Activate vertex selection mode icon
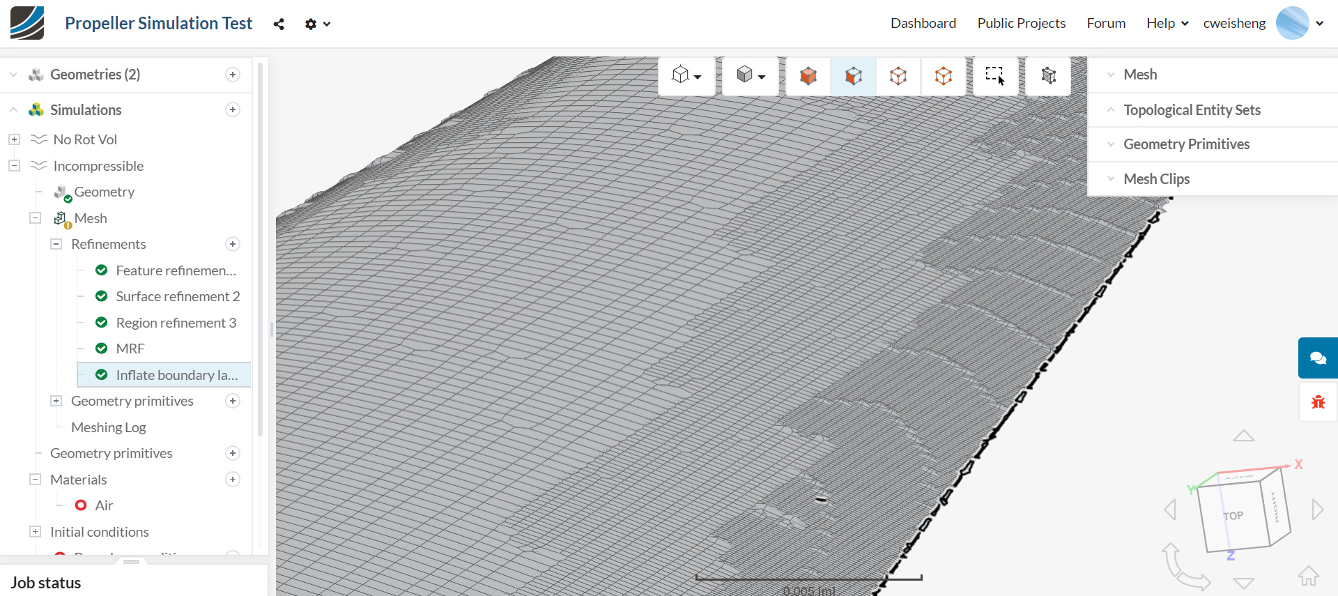This screenshot has width=1338, height=596. click(944, 75)
